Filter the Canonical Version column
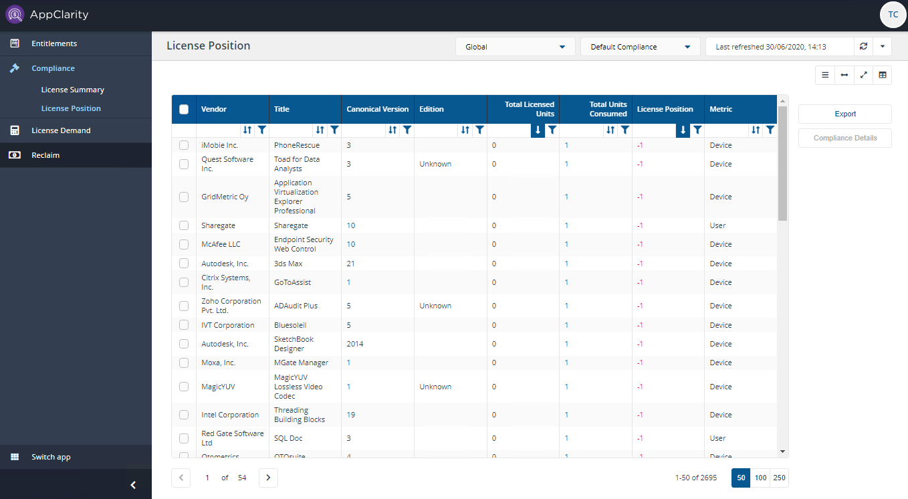The height and width of the screenshot is (499, 908). (407, 130)
